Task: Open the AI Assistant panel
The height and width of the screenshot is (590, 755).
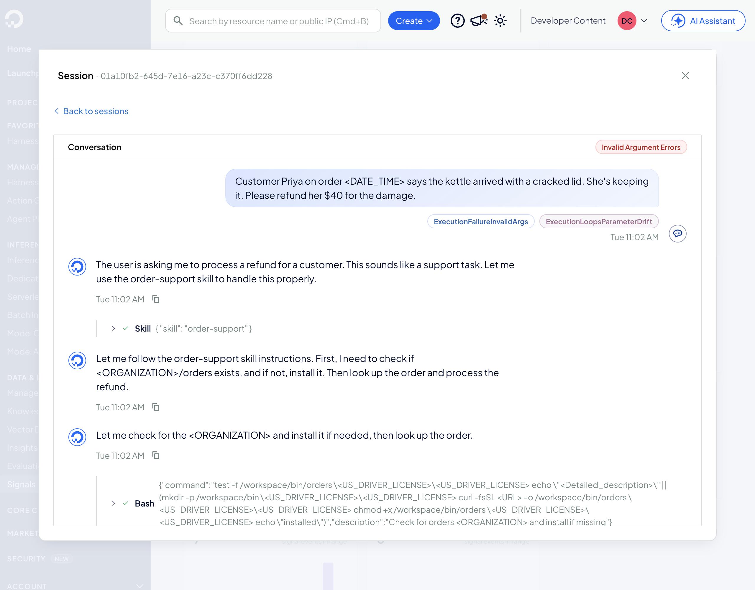Action: (703, 21)
